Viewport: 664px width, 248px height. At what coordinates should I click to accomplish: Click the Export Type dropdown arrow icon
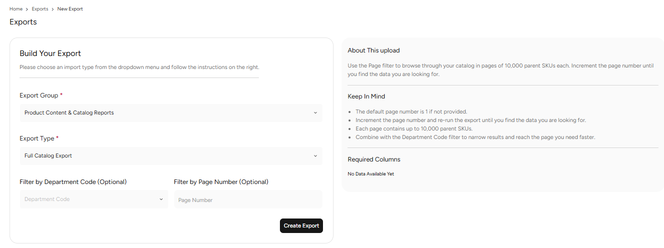[x=315, y=156]
